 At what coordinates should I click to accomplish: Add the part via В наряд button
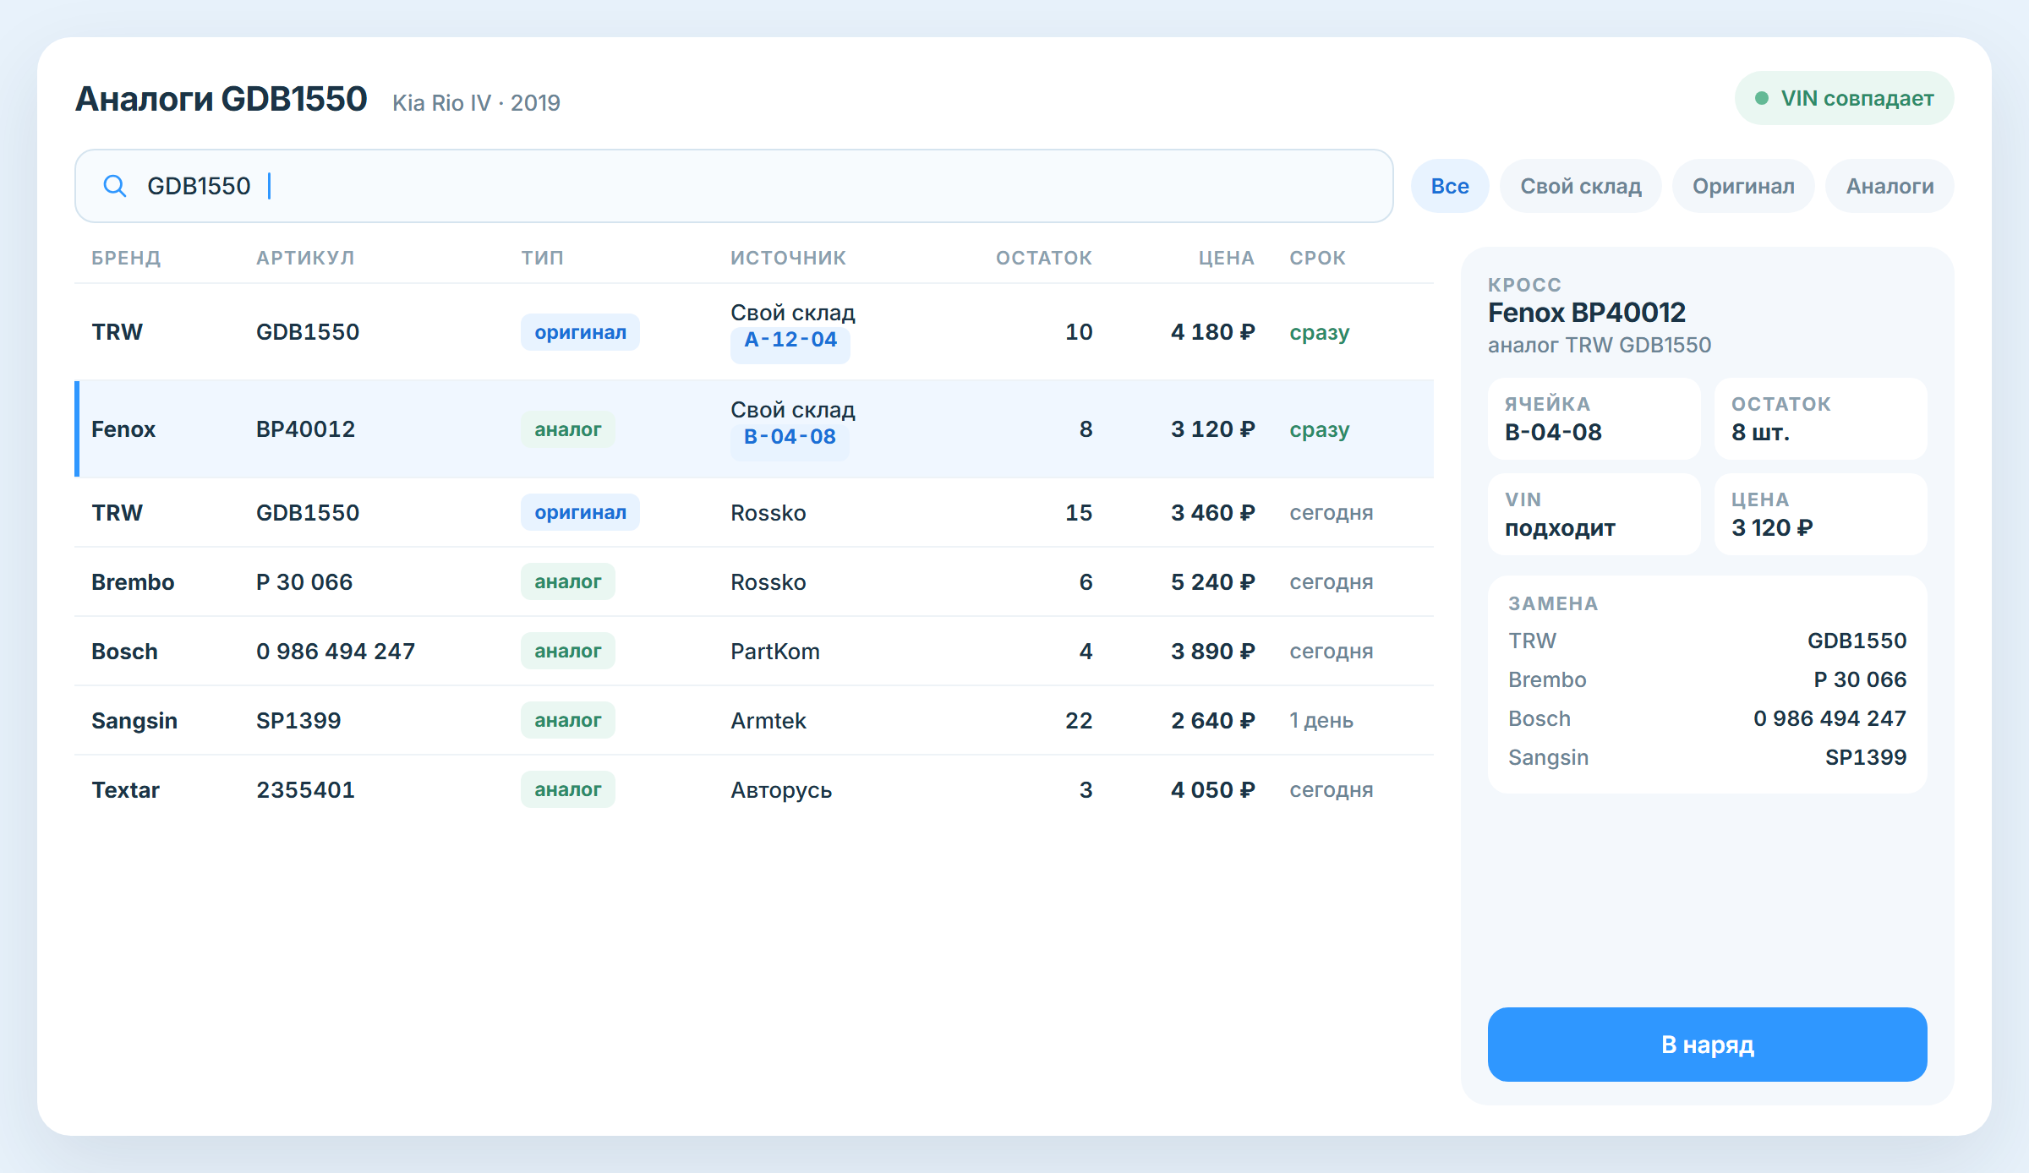[x=1707, y=1045]
